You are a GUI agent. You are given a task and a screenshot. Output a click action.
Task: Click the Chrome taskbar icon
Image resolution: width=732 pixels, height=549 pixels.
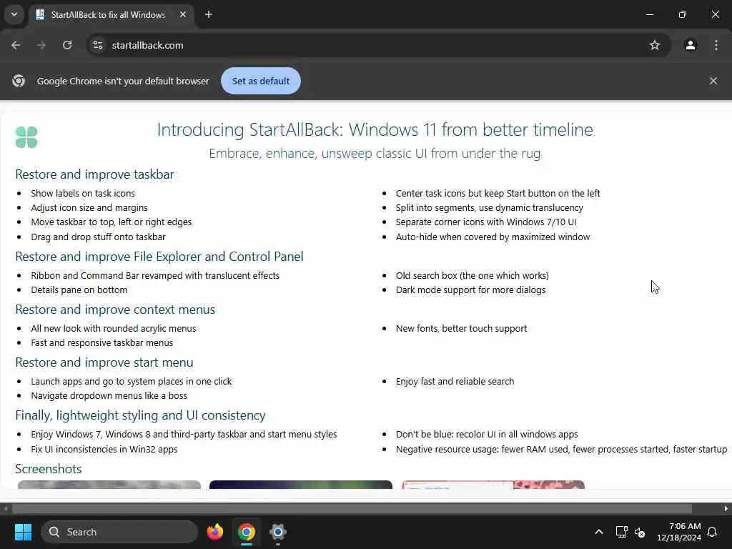tap(247, 532)
